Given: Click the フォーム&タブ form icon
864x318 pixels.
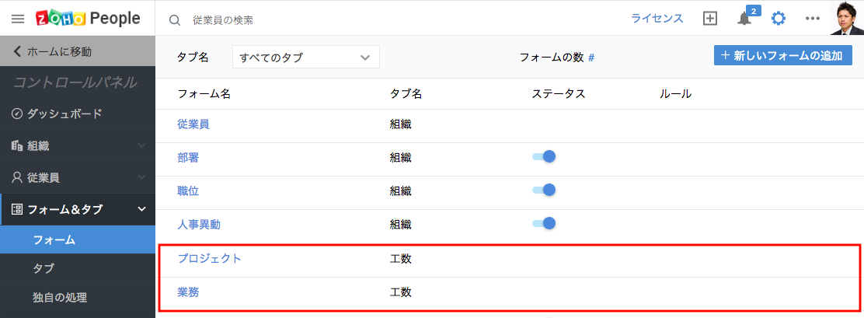Looking at the screenshot, I should (x=16, y=209).
